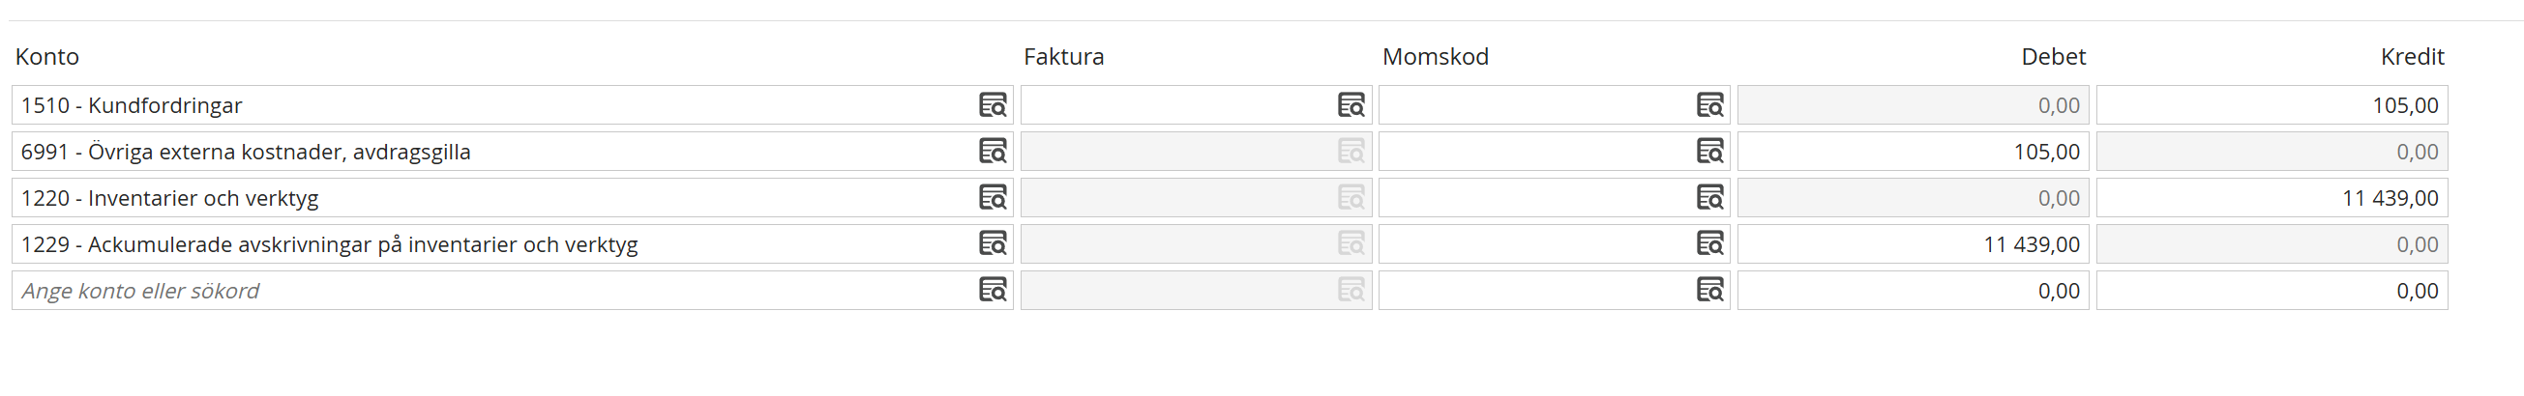Open Momskod lookup icon on 6991 row
Screen dimensions: 2524x396
tap(1709, 152)
